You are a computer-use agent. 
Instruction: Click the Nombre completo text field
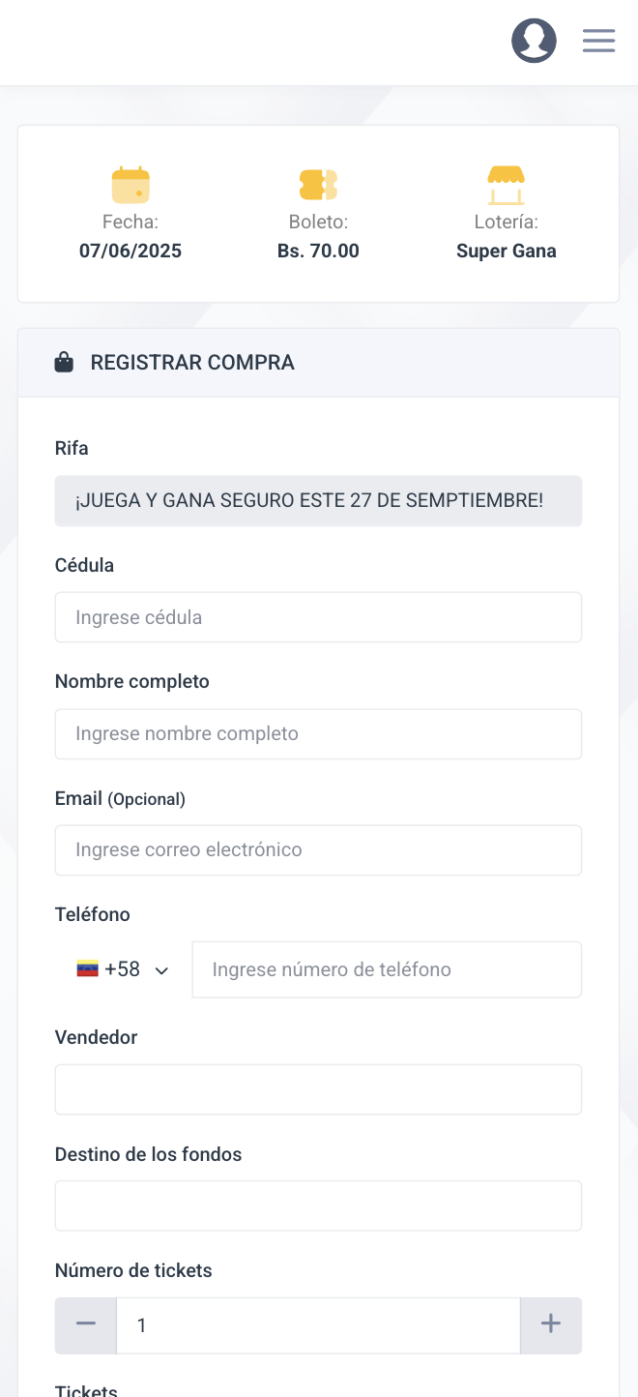(318, 733)
